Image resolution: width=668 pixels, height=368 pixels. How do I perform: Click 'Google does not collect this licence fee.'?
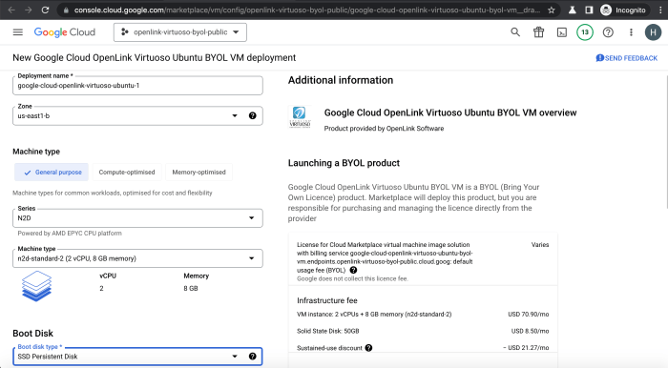click(x=352, y=279)
